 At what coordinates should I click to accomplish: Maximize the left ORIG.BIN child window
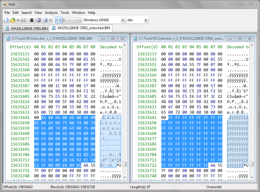(x=113, y=38)
